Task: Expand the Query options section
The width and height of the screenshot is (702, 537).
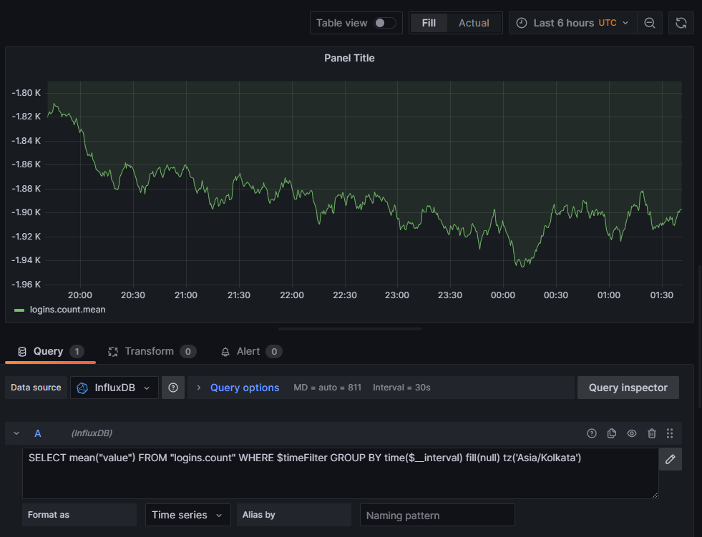Action: [x=244, y=388]
